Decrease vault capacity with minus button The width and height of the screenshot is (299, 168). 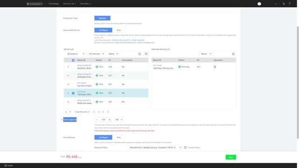coord(97,119)
